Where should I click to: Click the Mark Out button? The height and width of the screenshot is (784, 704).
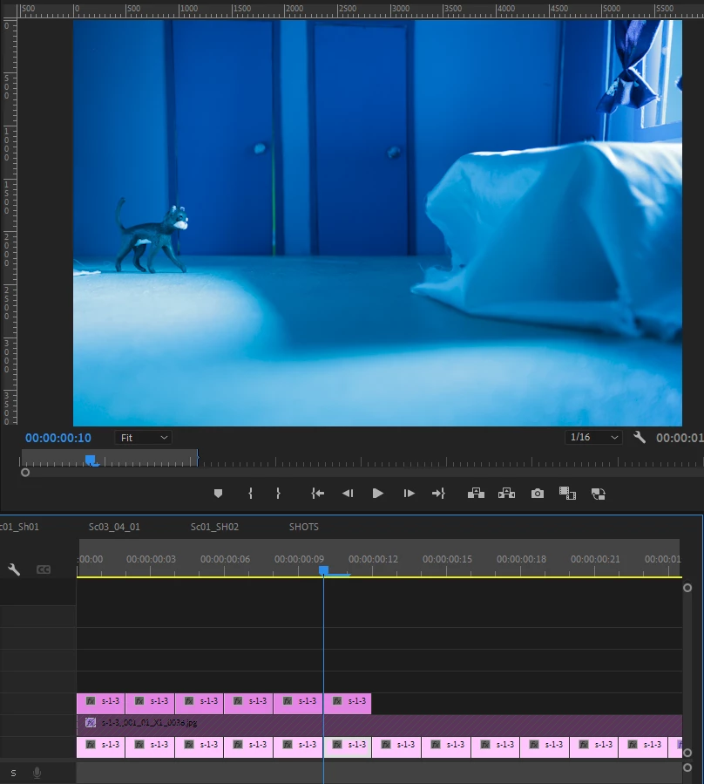[278, 494]
